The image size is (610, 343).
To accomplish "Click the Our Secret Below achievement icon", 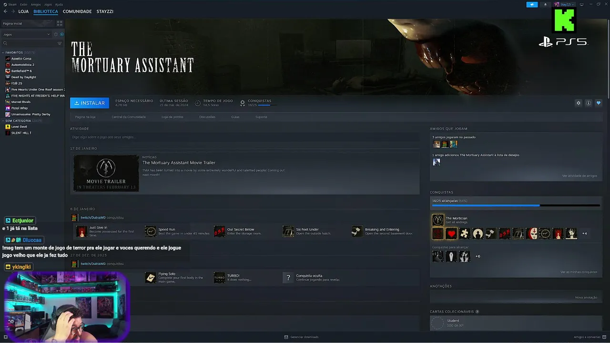I will [x=219, y=232].
